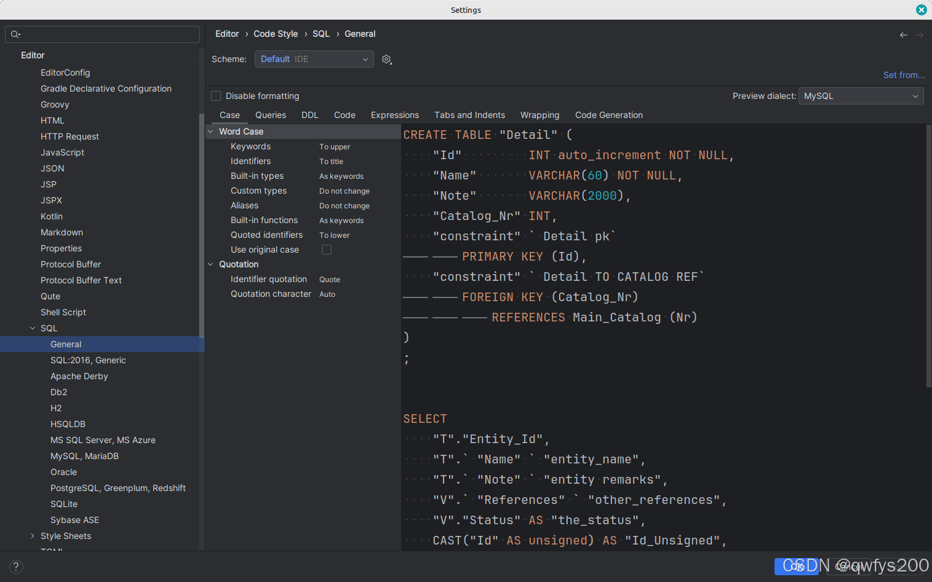Change Custom types 'Do not change' value

pyautogui.click(x=345, y=191)
